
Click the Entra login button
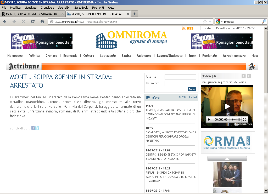pos(192,89)
